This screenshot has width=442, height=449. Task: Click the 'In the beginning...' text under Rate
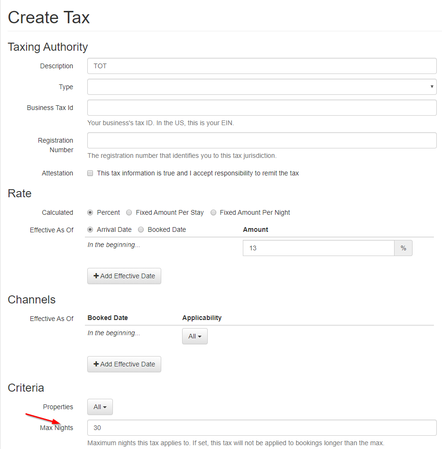point(114,245)
